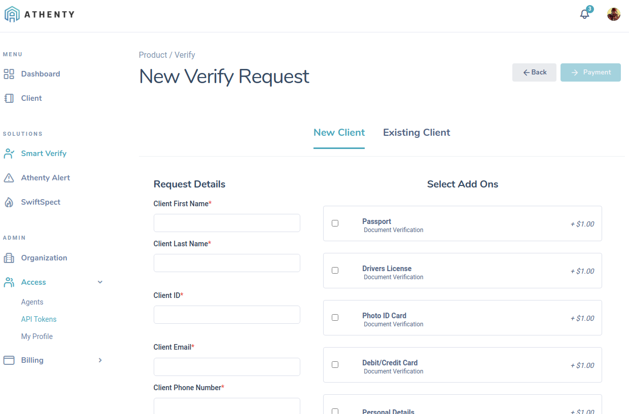Click the Back button

click(534, 72)
